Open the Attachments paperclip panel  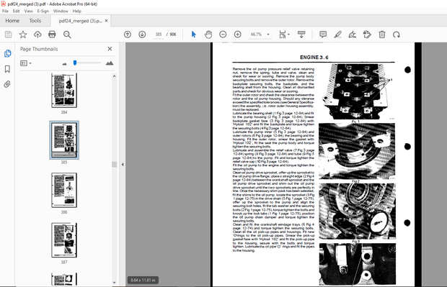coord(7,84)
